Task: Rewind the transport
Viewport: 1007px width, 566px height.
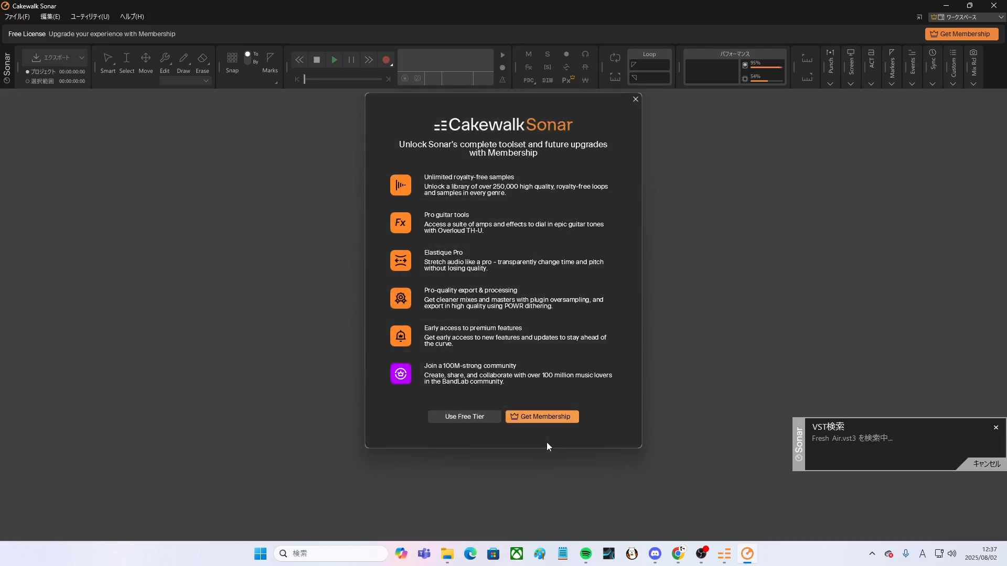Action: [x=299, y=60]
